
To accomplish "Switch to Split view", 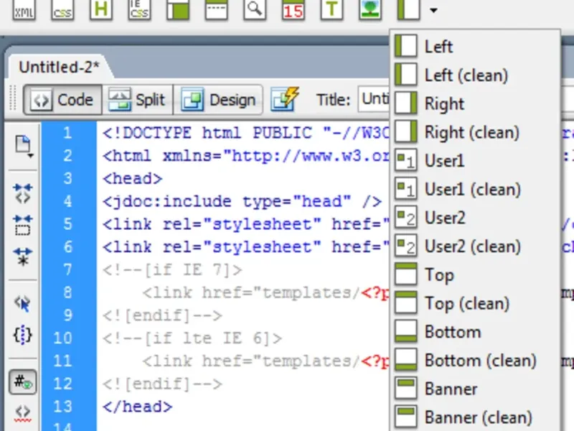I will tap(137, 100).
